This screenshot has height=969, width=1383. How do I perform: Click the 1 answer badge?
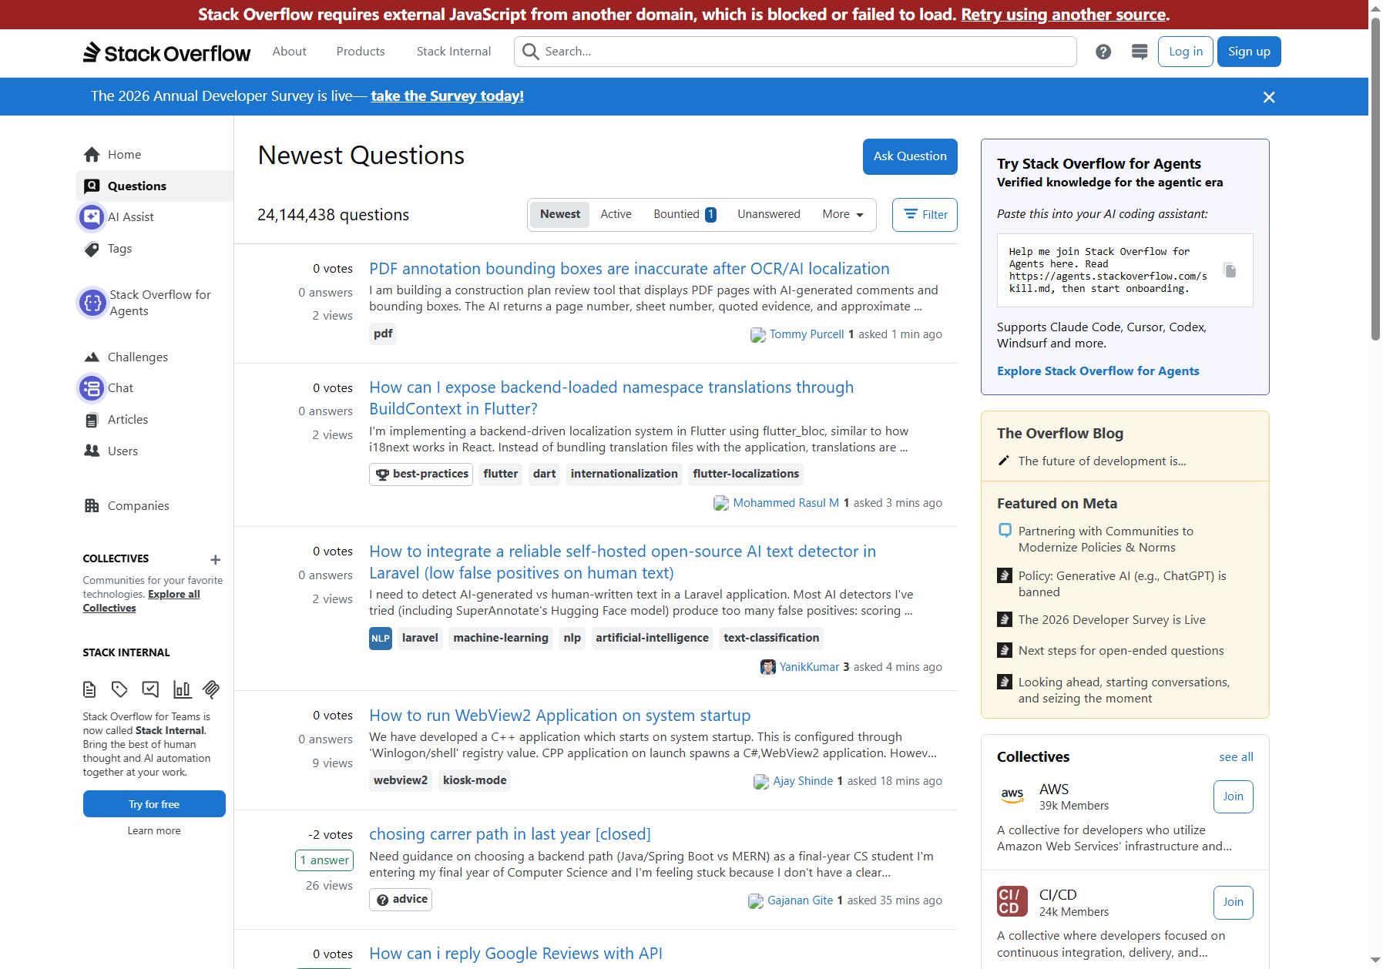324,860
